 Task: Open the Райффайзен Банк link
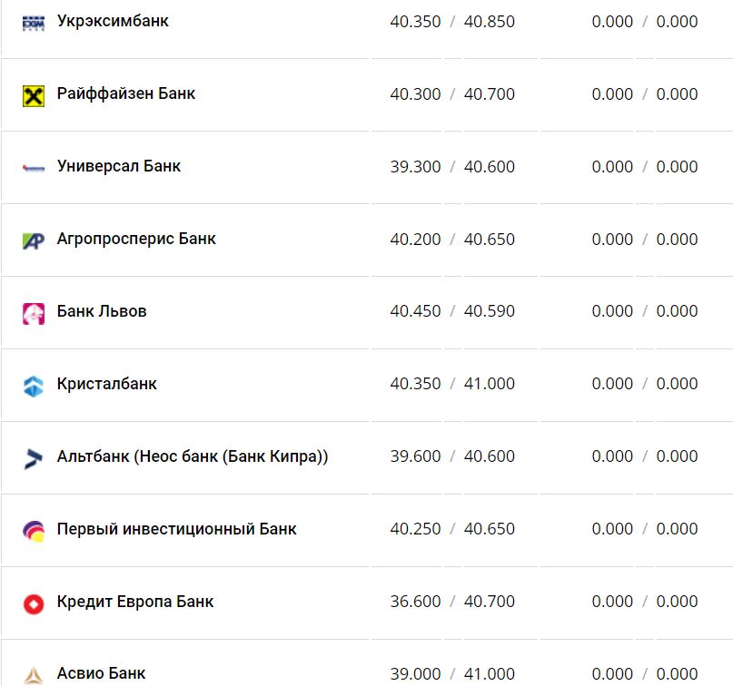click(x=125, y=93)
